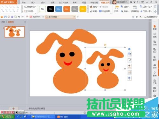Screen dimensions: 159x119
Task: Open the 属性 properties sidebar icon
Action: [x=155, y=58]
